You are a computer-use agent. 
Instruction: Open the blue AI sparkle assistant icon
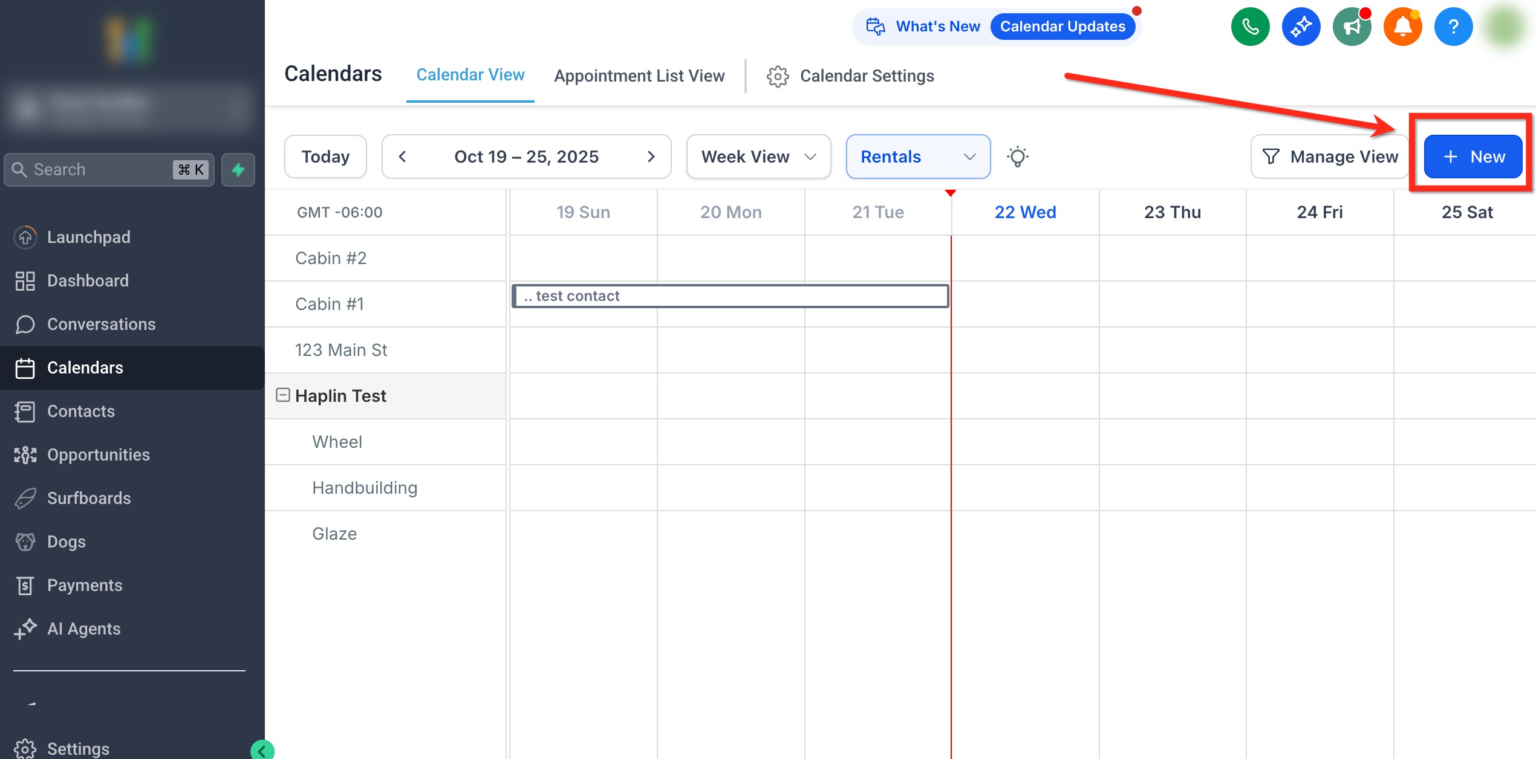[1301, 27]
